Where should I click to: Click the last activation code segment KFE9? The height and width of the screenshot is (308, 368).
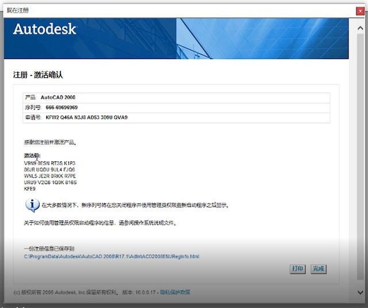[x=29, y=189]
